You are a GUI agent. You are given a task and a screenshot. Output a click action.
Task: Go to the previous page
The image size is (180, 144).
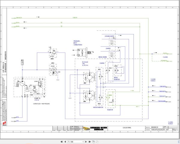click(x=65, y=142)
